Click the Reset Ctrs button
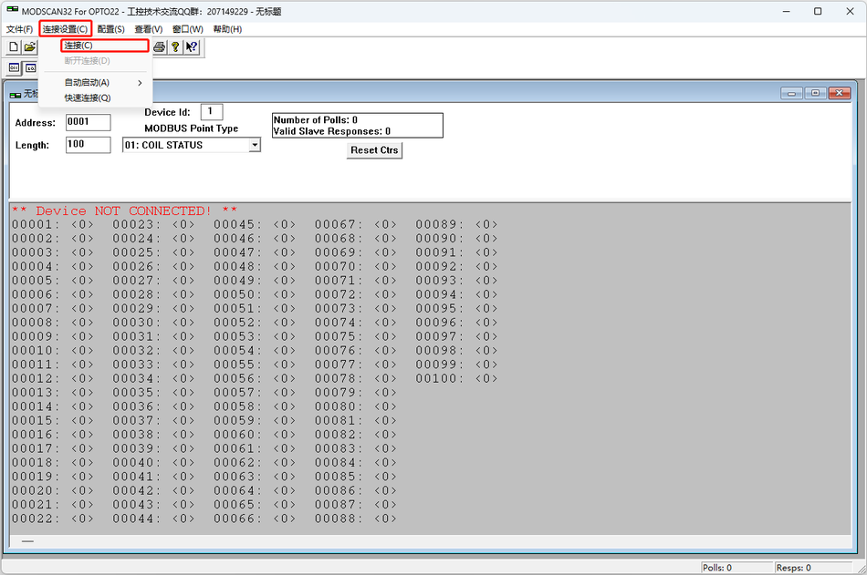 (x=374, y=150)
